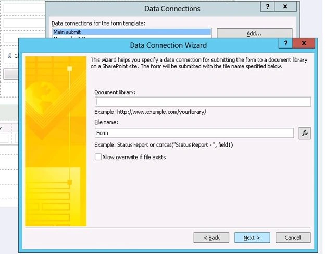Screen dimensions: 325x254
Task: Click the Document library label
Action: [x=115, y=92]
